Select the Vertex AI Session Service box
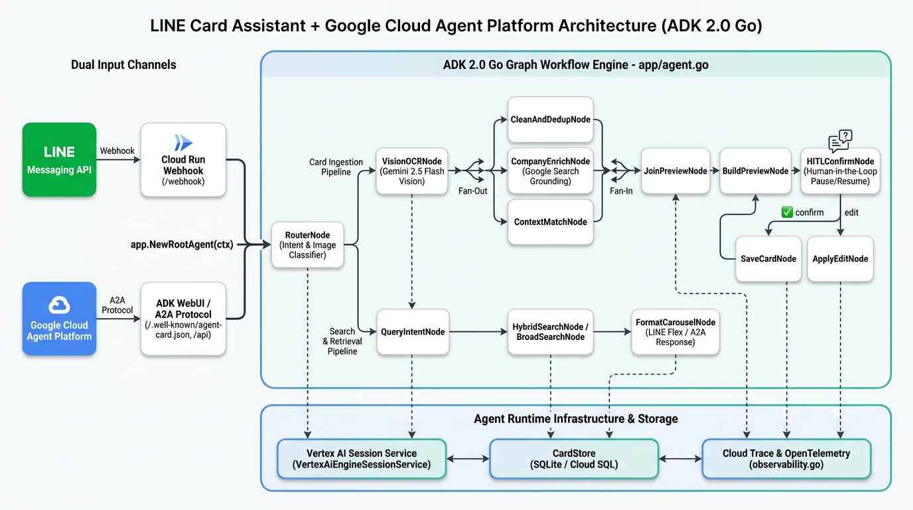Screen dimensions: 913x510 pos(362,459)
